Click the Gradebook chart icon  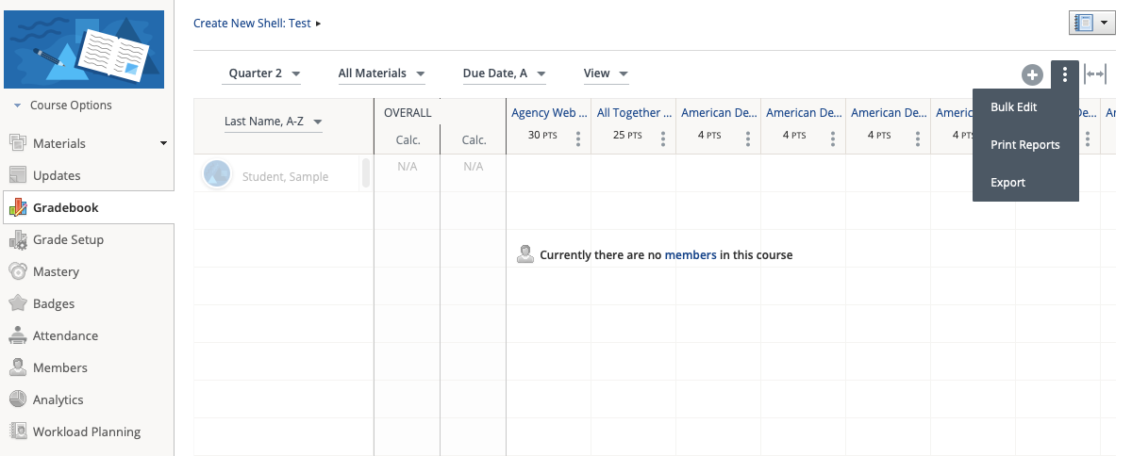tap(17, 207)
